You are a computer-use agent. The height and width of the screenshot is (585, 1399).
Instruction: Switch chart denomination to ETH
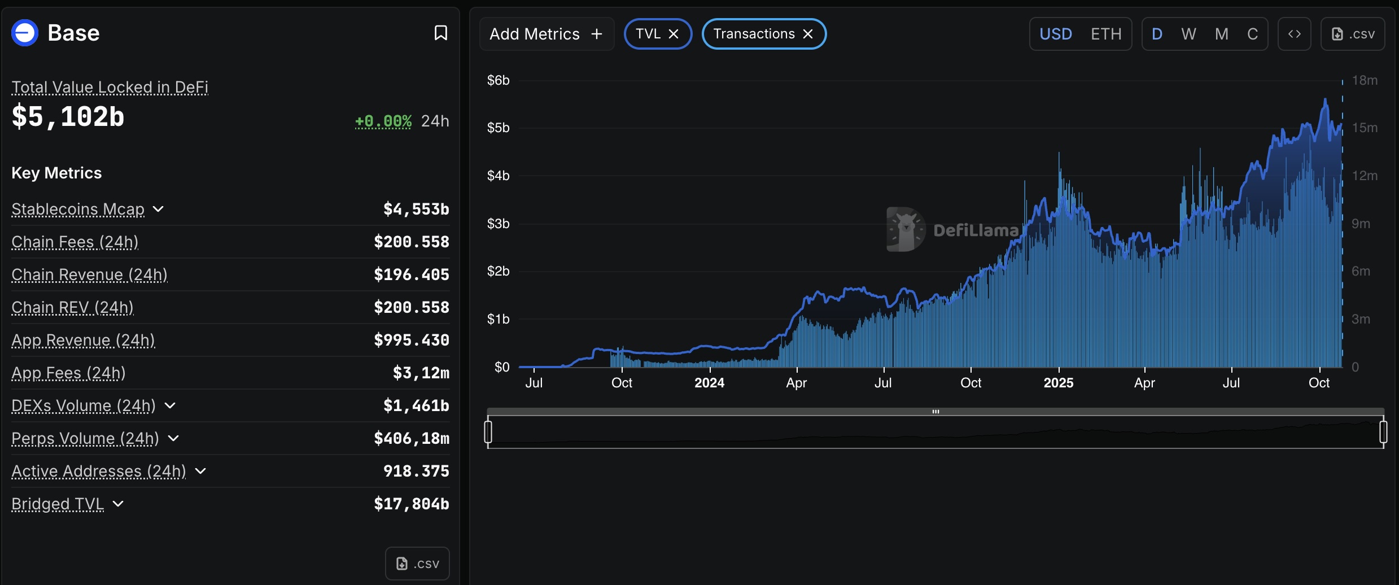(1105, 34)
